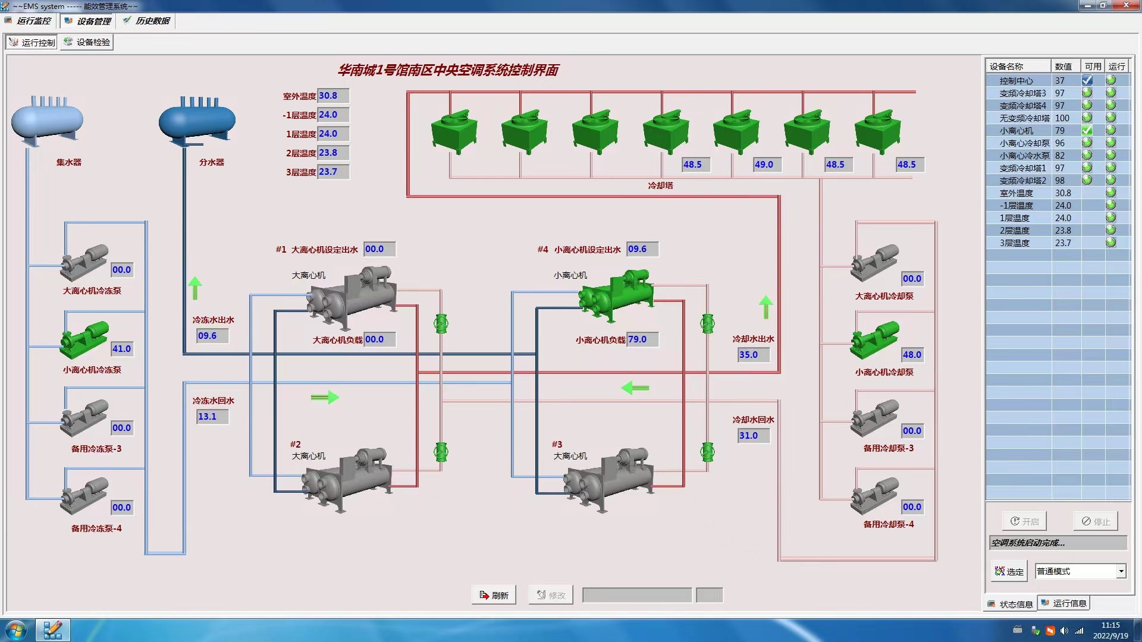1142x642 pixels.
Task: Open the 设备检验 tab
Action: pyautogui.click(x=87, y=42)
